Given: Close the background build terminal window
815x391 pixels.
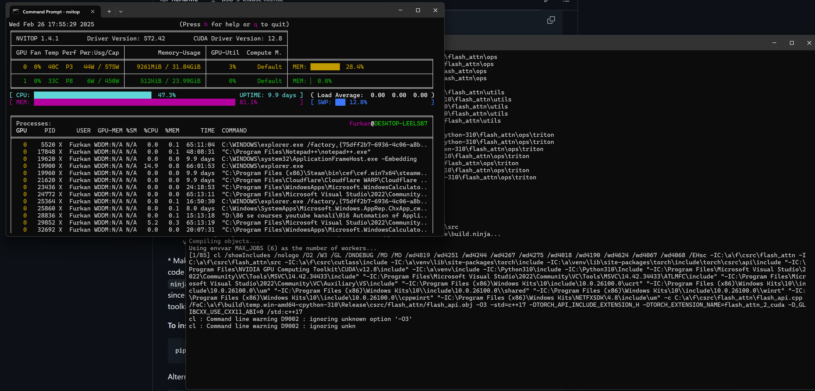Looking at the screenshot, I should pos(809,43).
